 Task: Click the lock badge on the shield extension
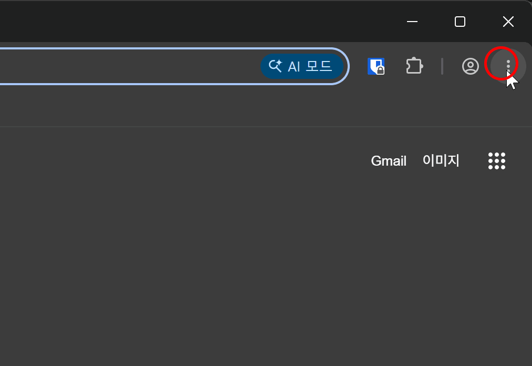(x=380, y=70)
